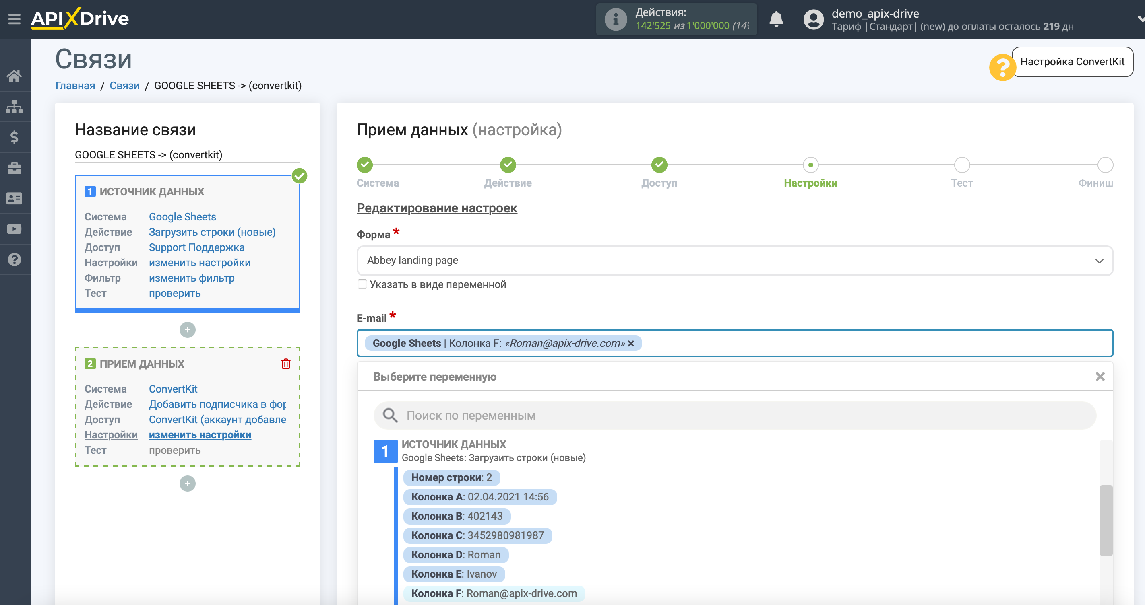Open the connections sitemap sidebar icon
1145x605 pixels.
pos(14,107)
